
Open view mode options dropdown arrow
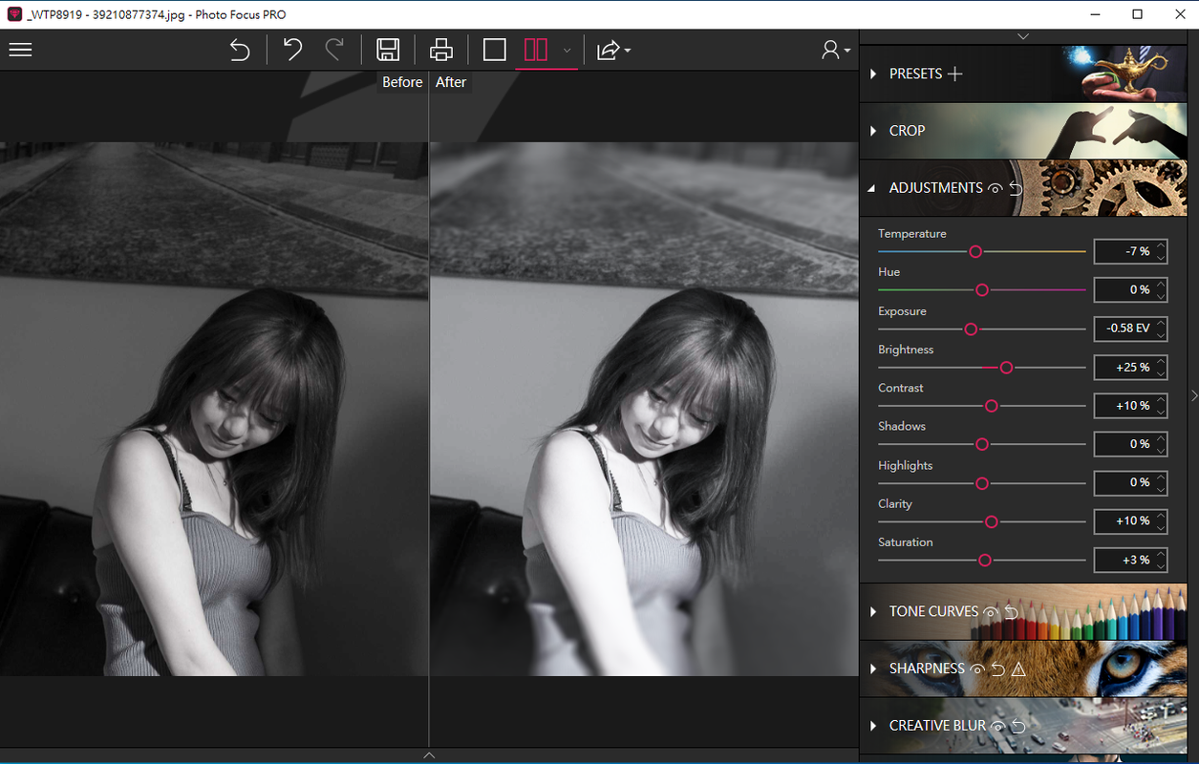[x=567, y=51]
